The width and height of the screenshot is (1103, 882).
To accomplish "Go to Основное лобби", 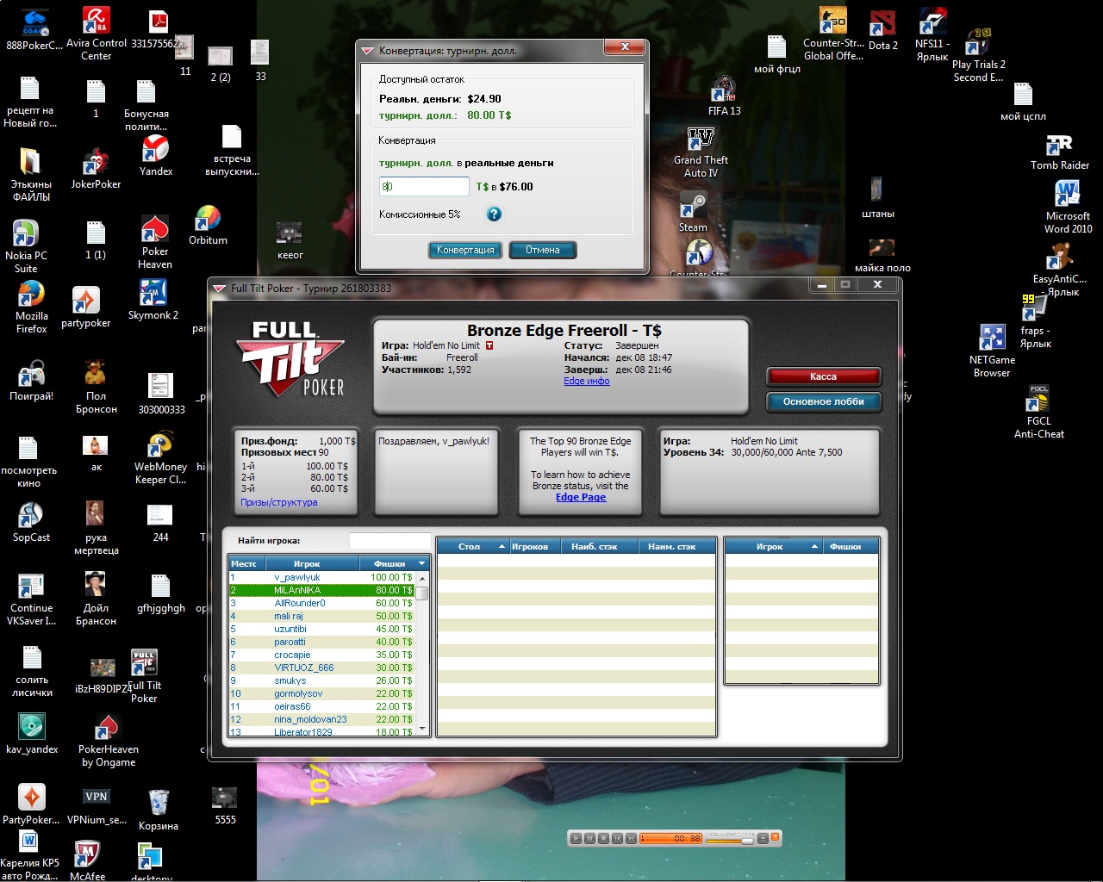I will tap(823, 401).
